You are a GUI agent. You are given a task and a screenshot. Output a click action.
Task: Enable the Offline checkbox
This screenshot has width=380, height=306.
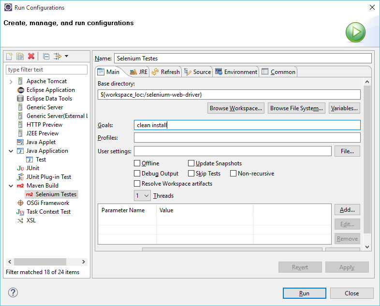point(137,163)
